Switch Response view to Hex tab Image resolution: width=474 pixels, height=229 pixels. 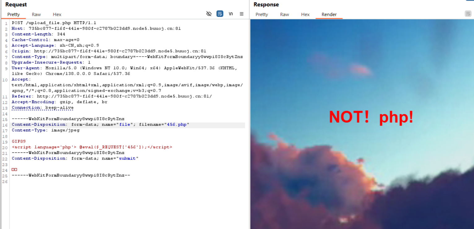[x=305, y=14]
